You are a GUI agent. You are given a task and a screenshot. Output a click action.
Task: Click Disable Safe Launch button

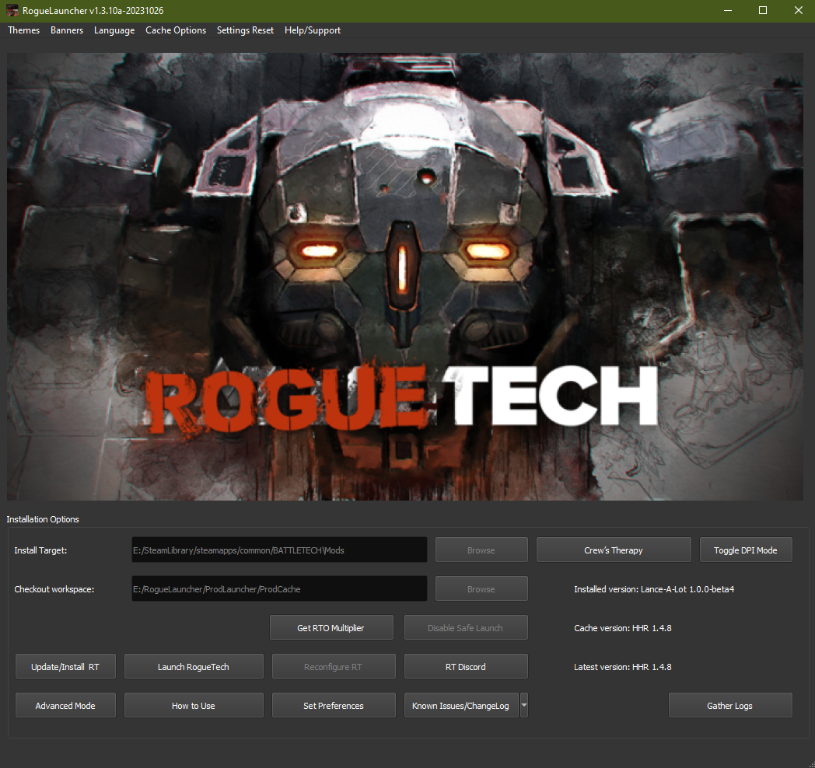(466, 628)
